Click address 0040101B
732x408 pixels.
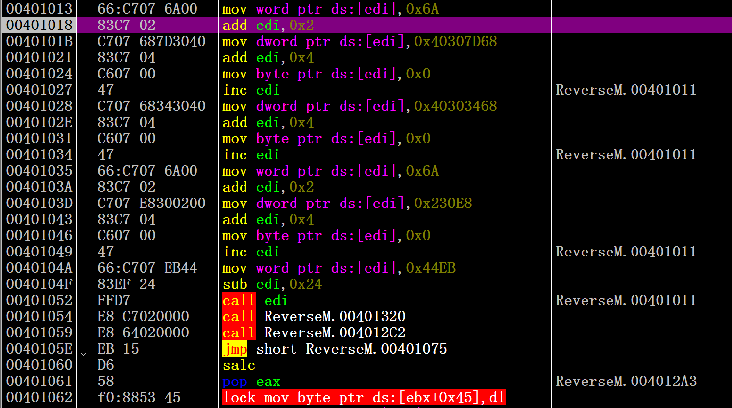(x=39, y=41)
